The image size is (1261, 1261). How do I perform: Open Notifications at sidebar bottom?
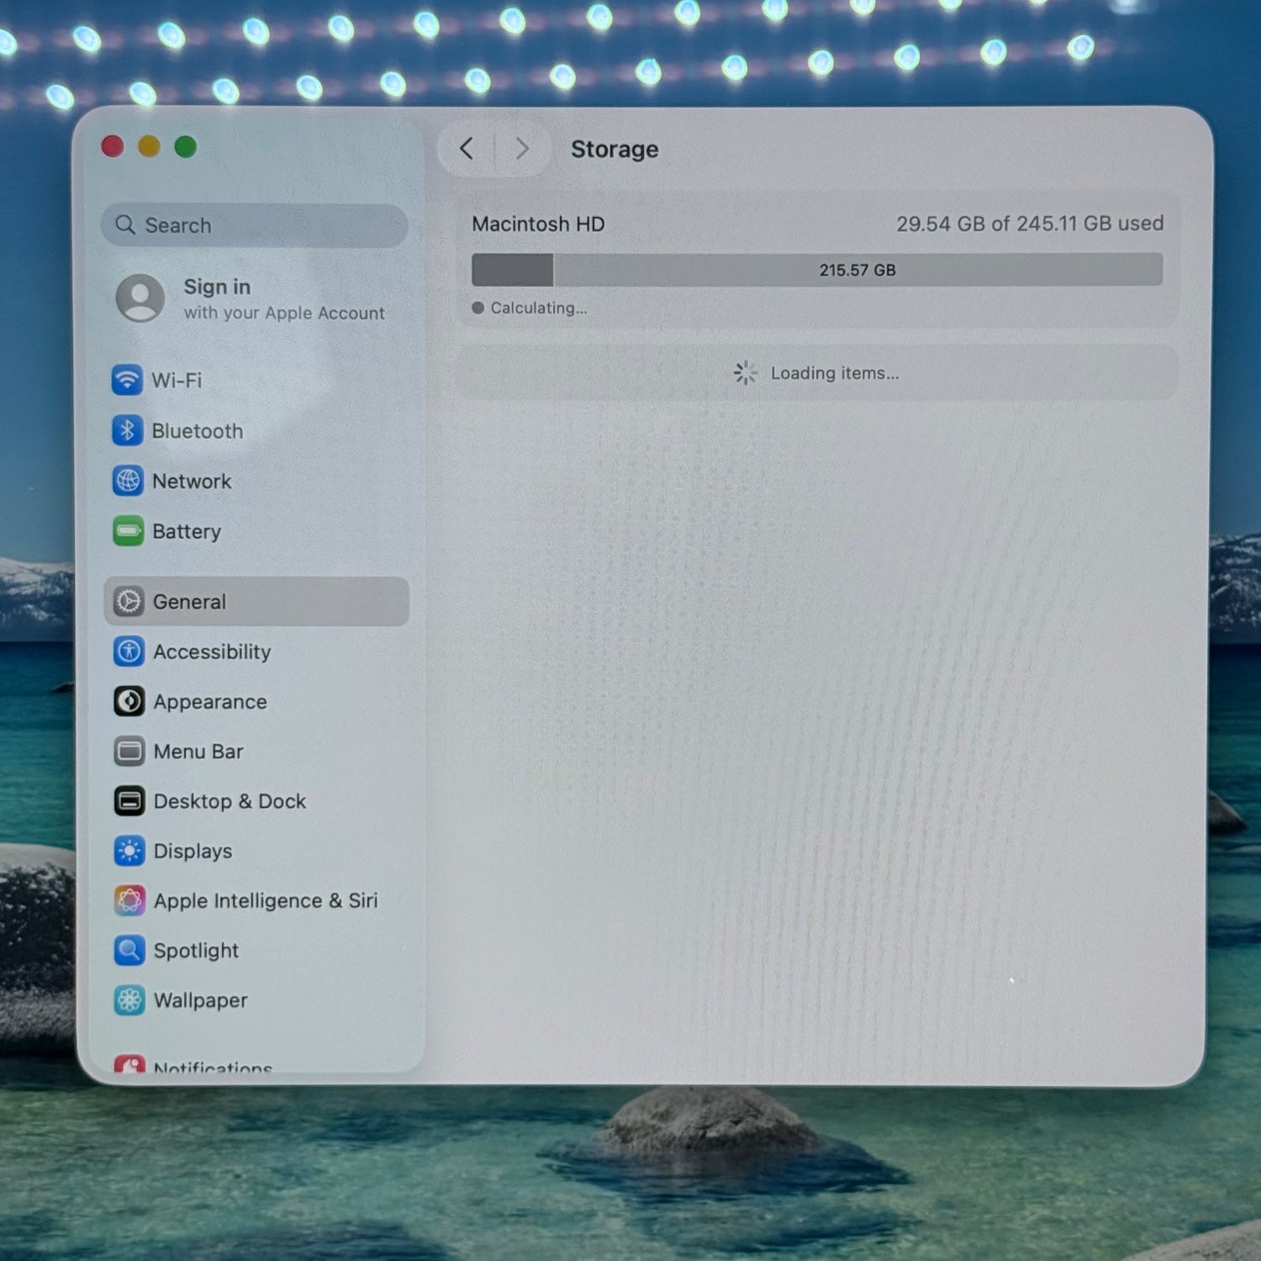pyautogui.click(x=212, y=1066)
